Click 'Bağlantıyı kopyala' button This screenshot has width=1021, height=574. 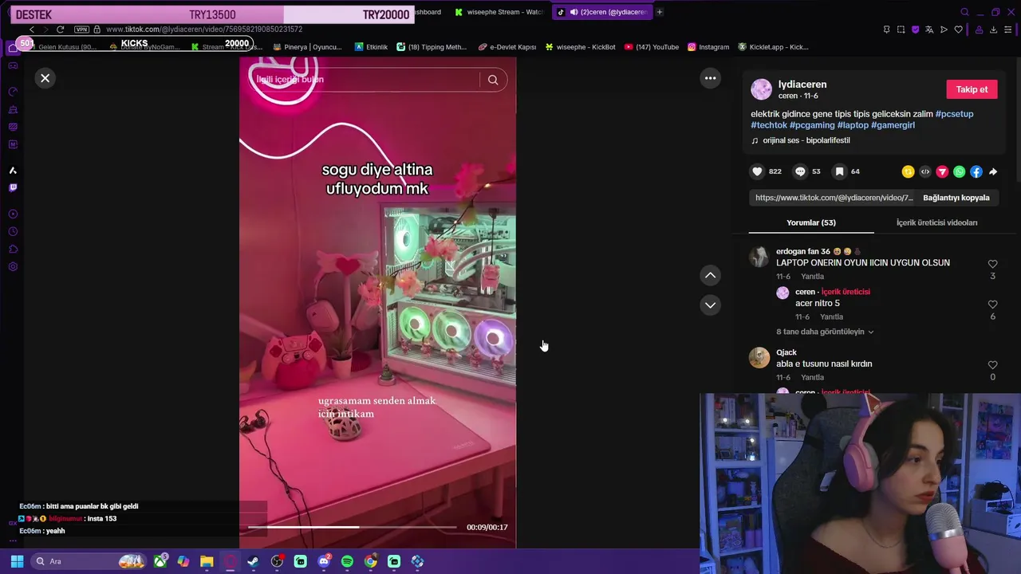point(956,198)
